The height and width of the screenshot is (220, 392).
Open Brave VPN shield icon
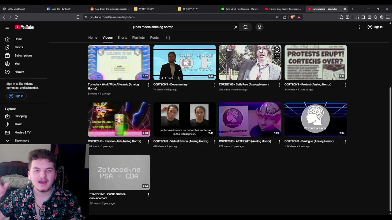click(x=382, y=17)
